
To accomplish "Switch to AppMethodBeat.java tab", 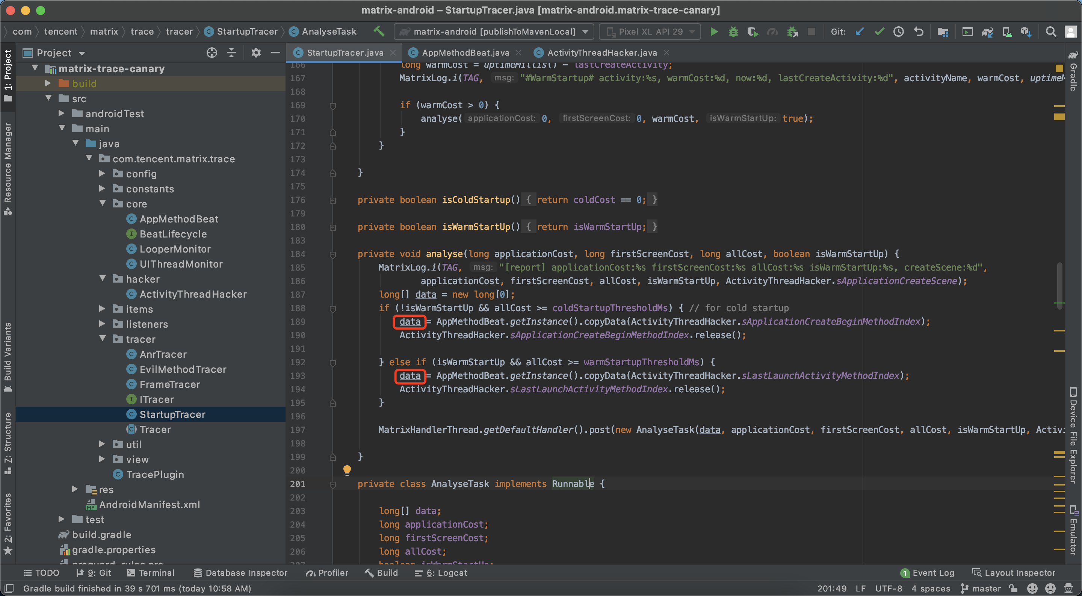I will point(465,53).
